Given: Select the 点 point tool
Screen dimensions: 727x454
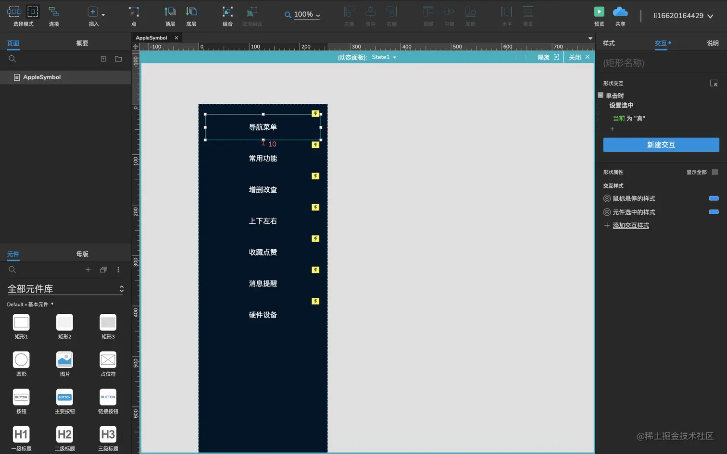Looking at the screenshot, I should click(x=134, y=15).
